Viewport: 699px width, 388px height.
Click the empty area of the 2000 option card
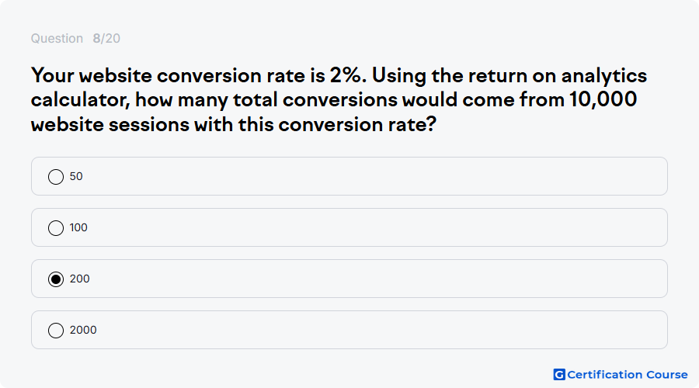(374, 330)
